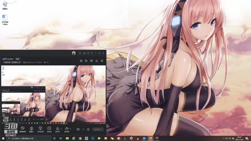Open the Recycle Bin desktop icon

pyautogui.click(x=5, y=6)
